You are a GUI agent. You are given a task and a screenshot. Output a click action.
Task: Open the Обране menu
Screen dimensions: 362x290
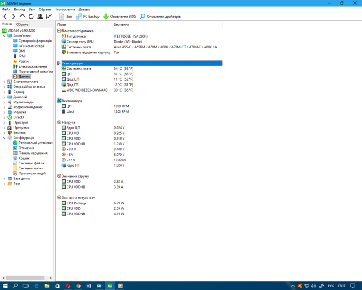[x=45, y=10]
